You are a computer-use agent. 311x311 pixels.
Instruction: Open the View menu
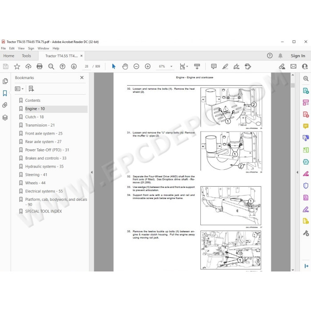coord(21,48)
